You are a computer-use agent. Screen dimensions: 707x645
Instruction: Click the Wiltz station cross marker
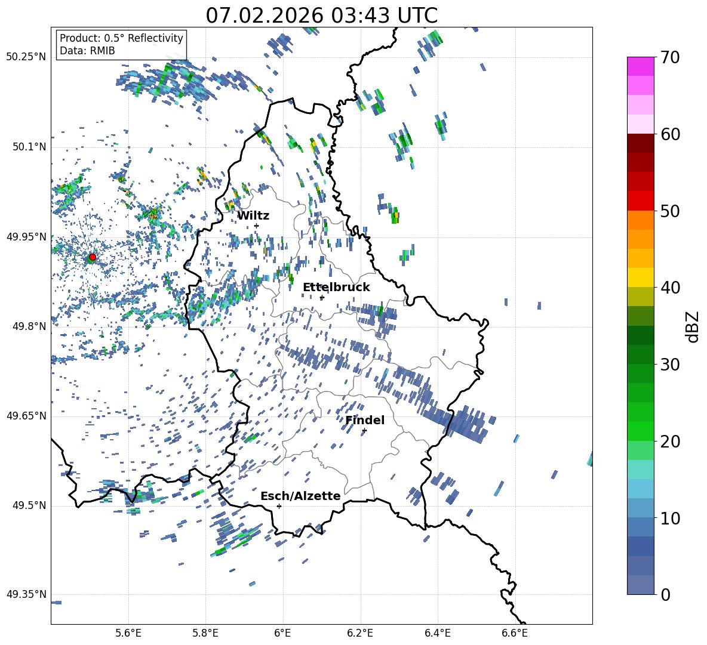coord(256,226)
